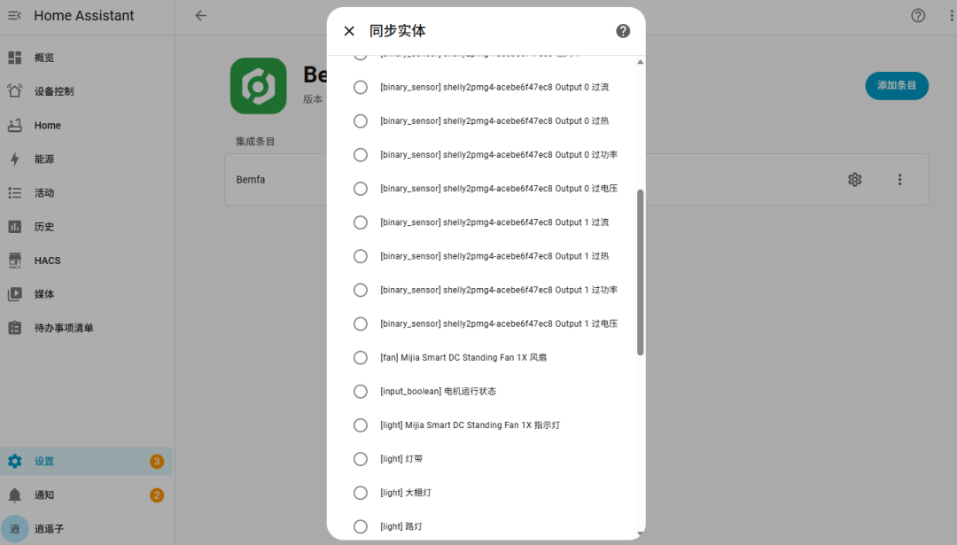Select the [input_boolean] 电机运行状态 radio

point(361,391)
